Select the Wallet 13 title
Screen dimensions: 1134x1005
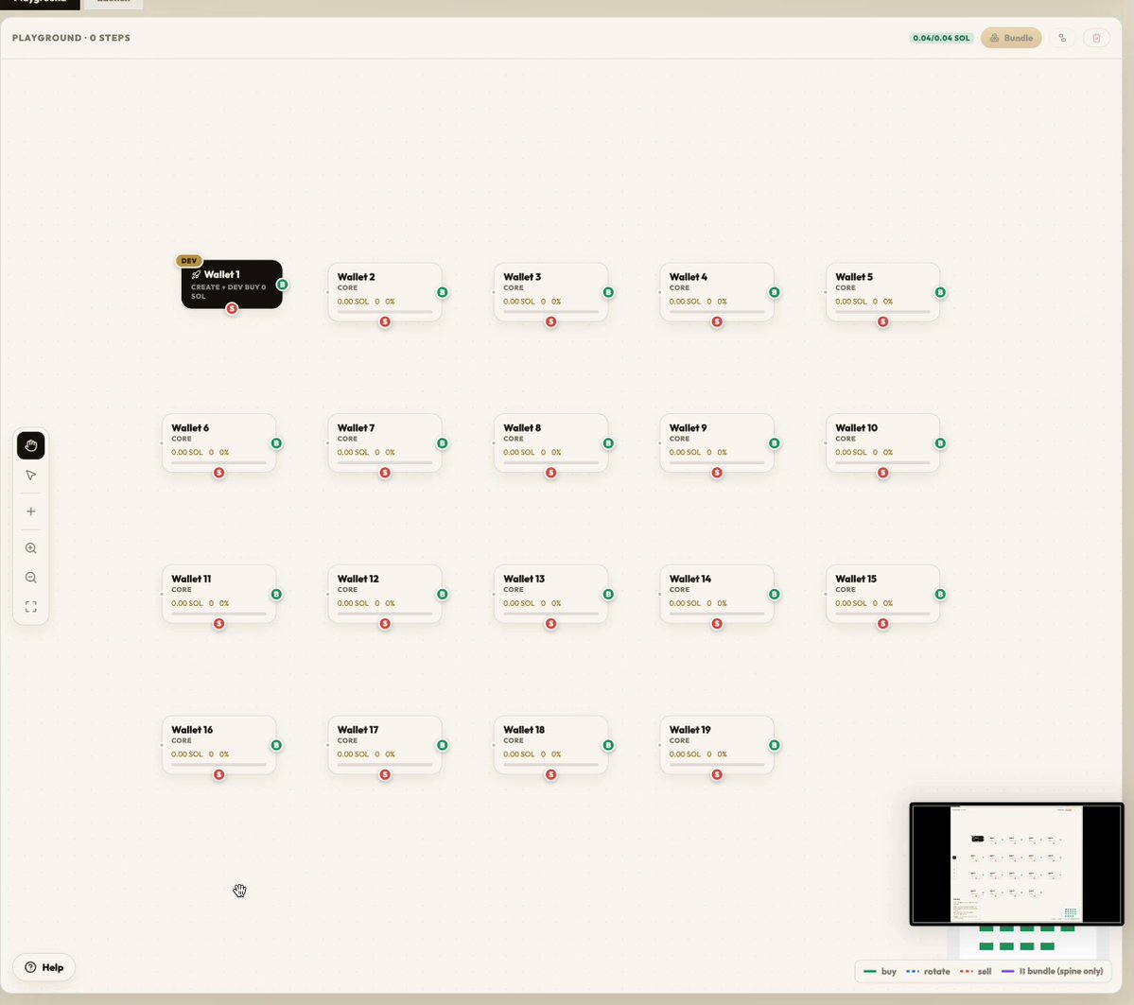[x=524, y=580]
